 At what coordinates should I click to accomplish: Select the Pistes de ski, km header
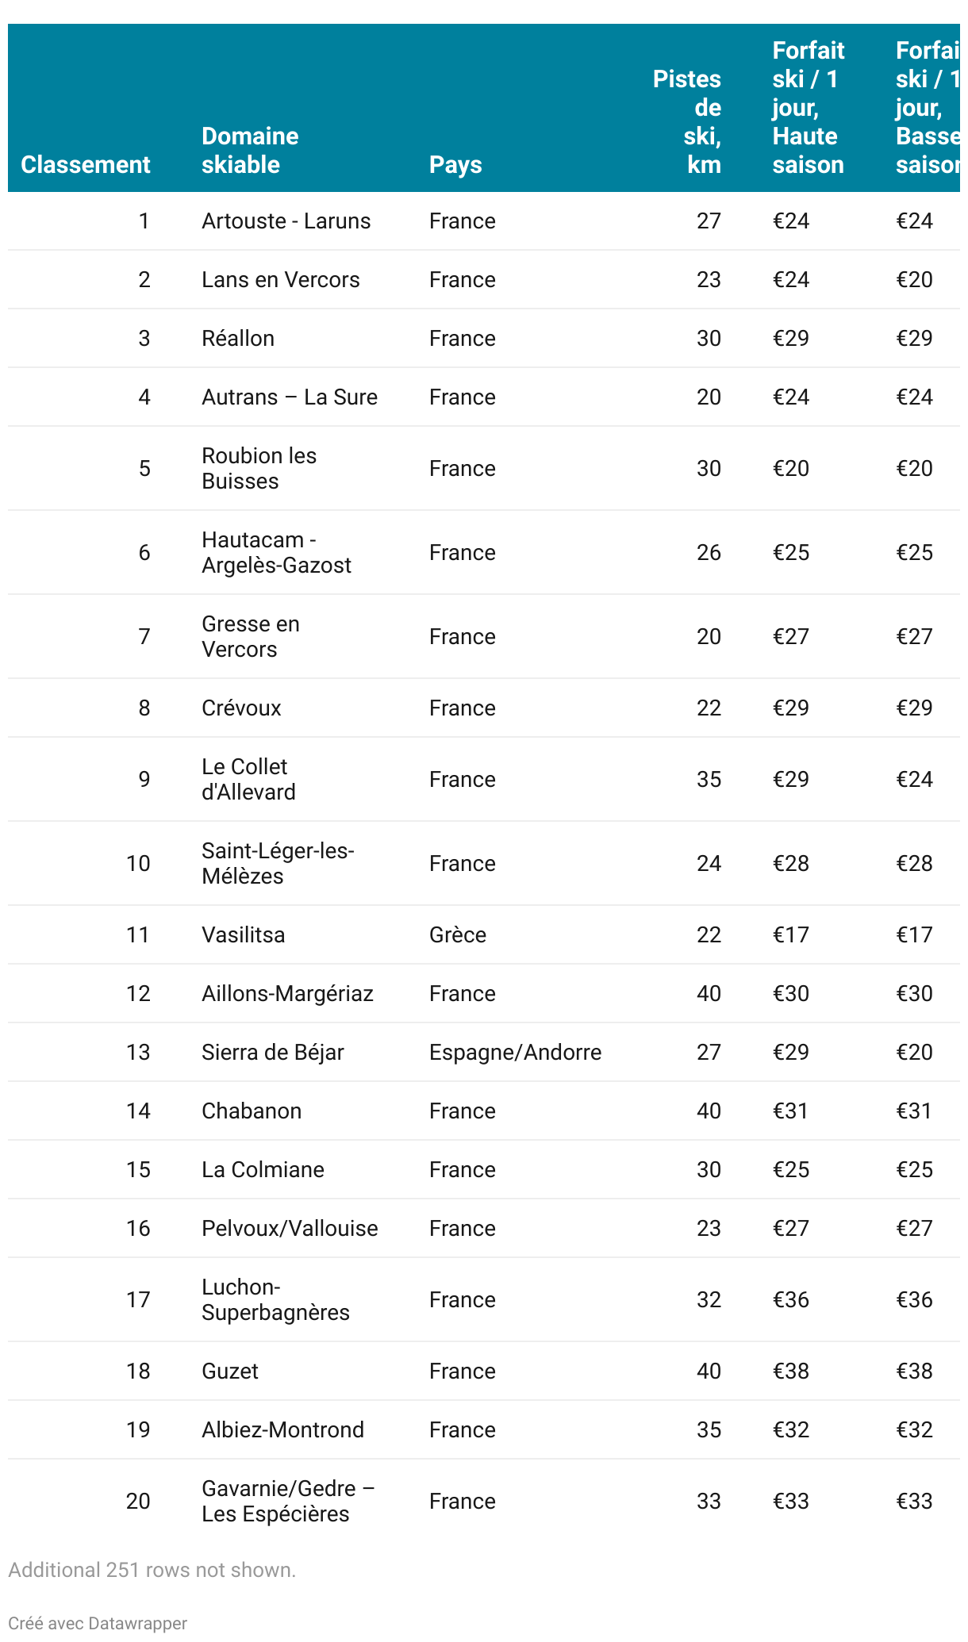687,121
